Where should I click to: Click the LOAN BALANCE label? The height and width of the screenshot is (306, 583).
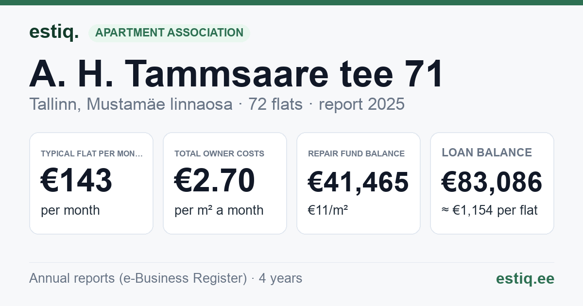click(x=487, y=153)
